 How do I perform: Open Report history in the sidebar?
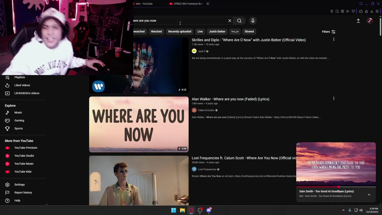[23, 193]
